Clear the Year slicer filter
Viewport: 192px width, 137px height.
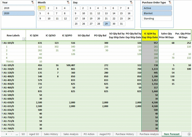[32, 2]
